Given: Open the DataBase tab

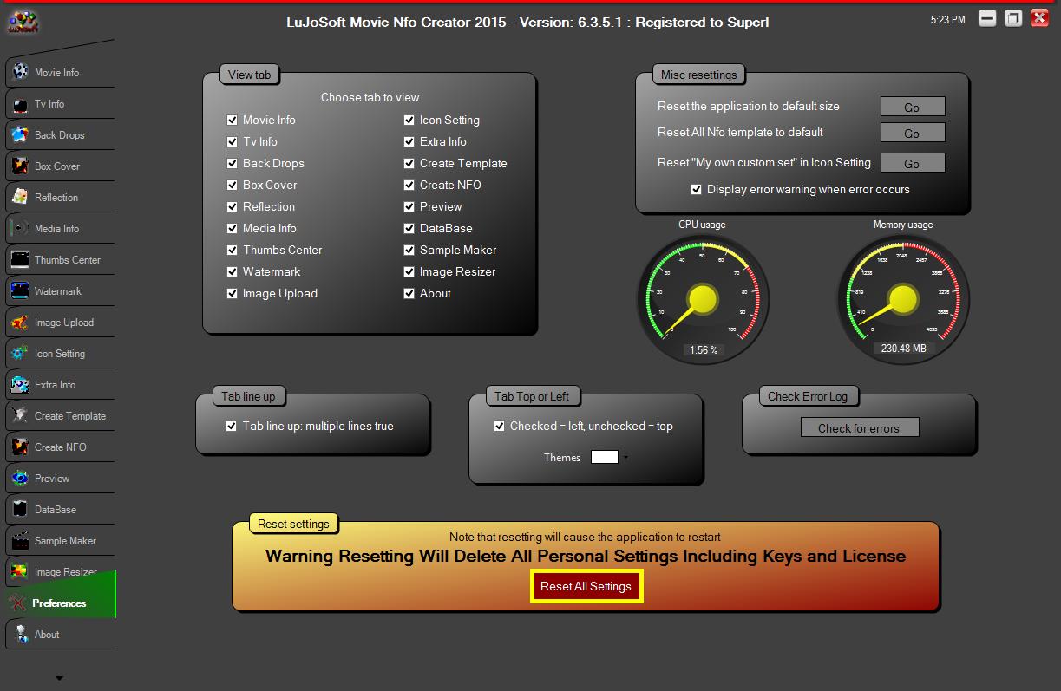Looking at the screenshot, I should click(x=60, y=510).
